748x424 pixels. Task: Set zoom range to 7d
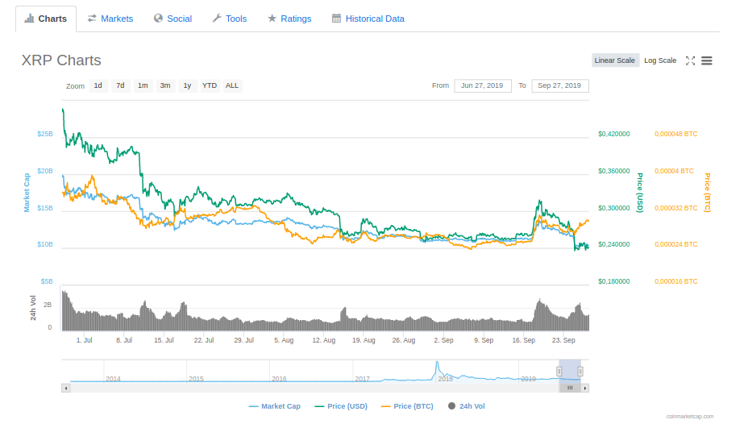pos(120,86)
